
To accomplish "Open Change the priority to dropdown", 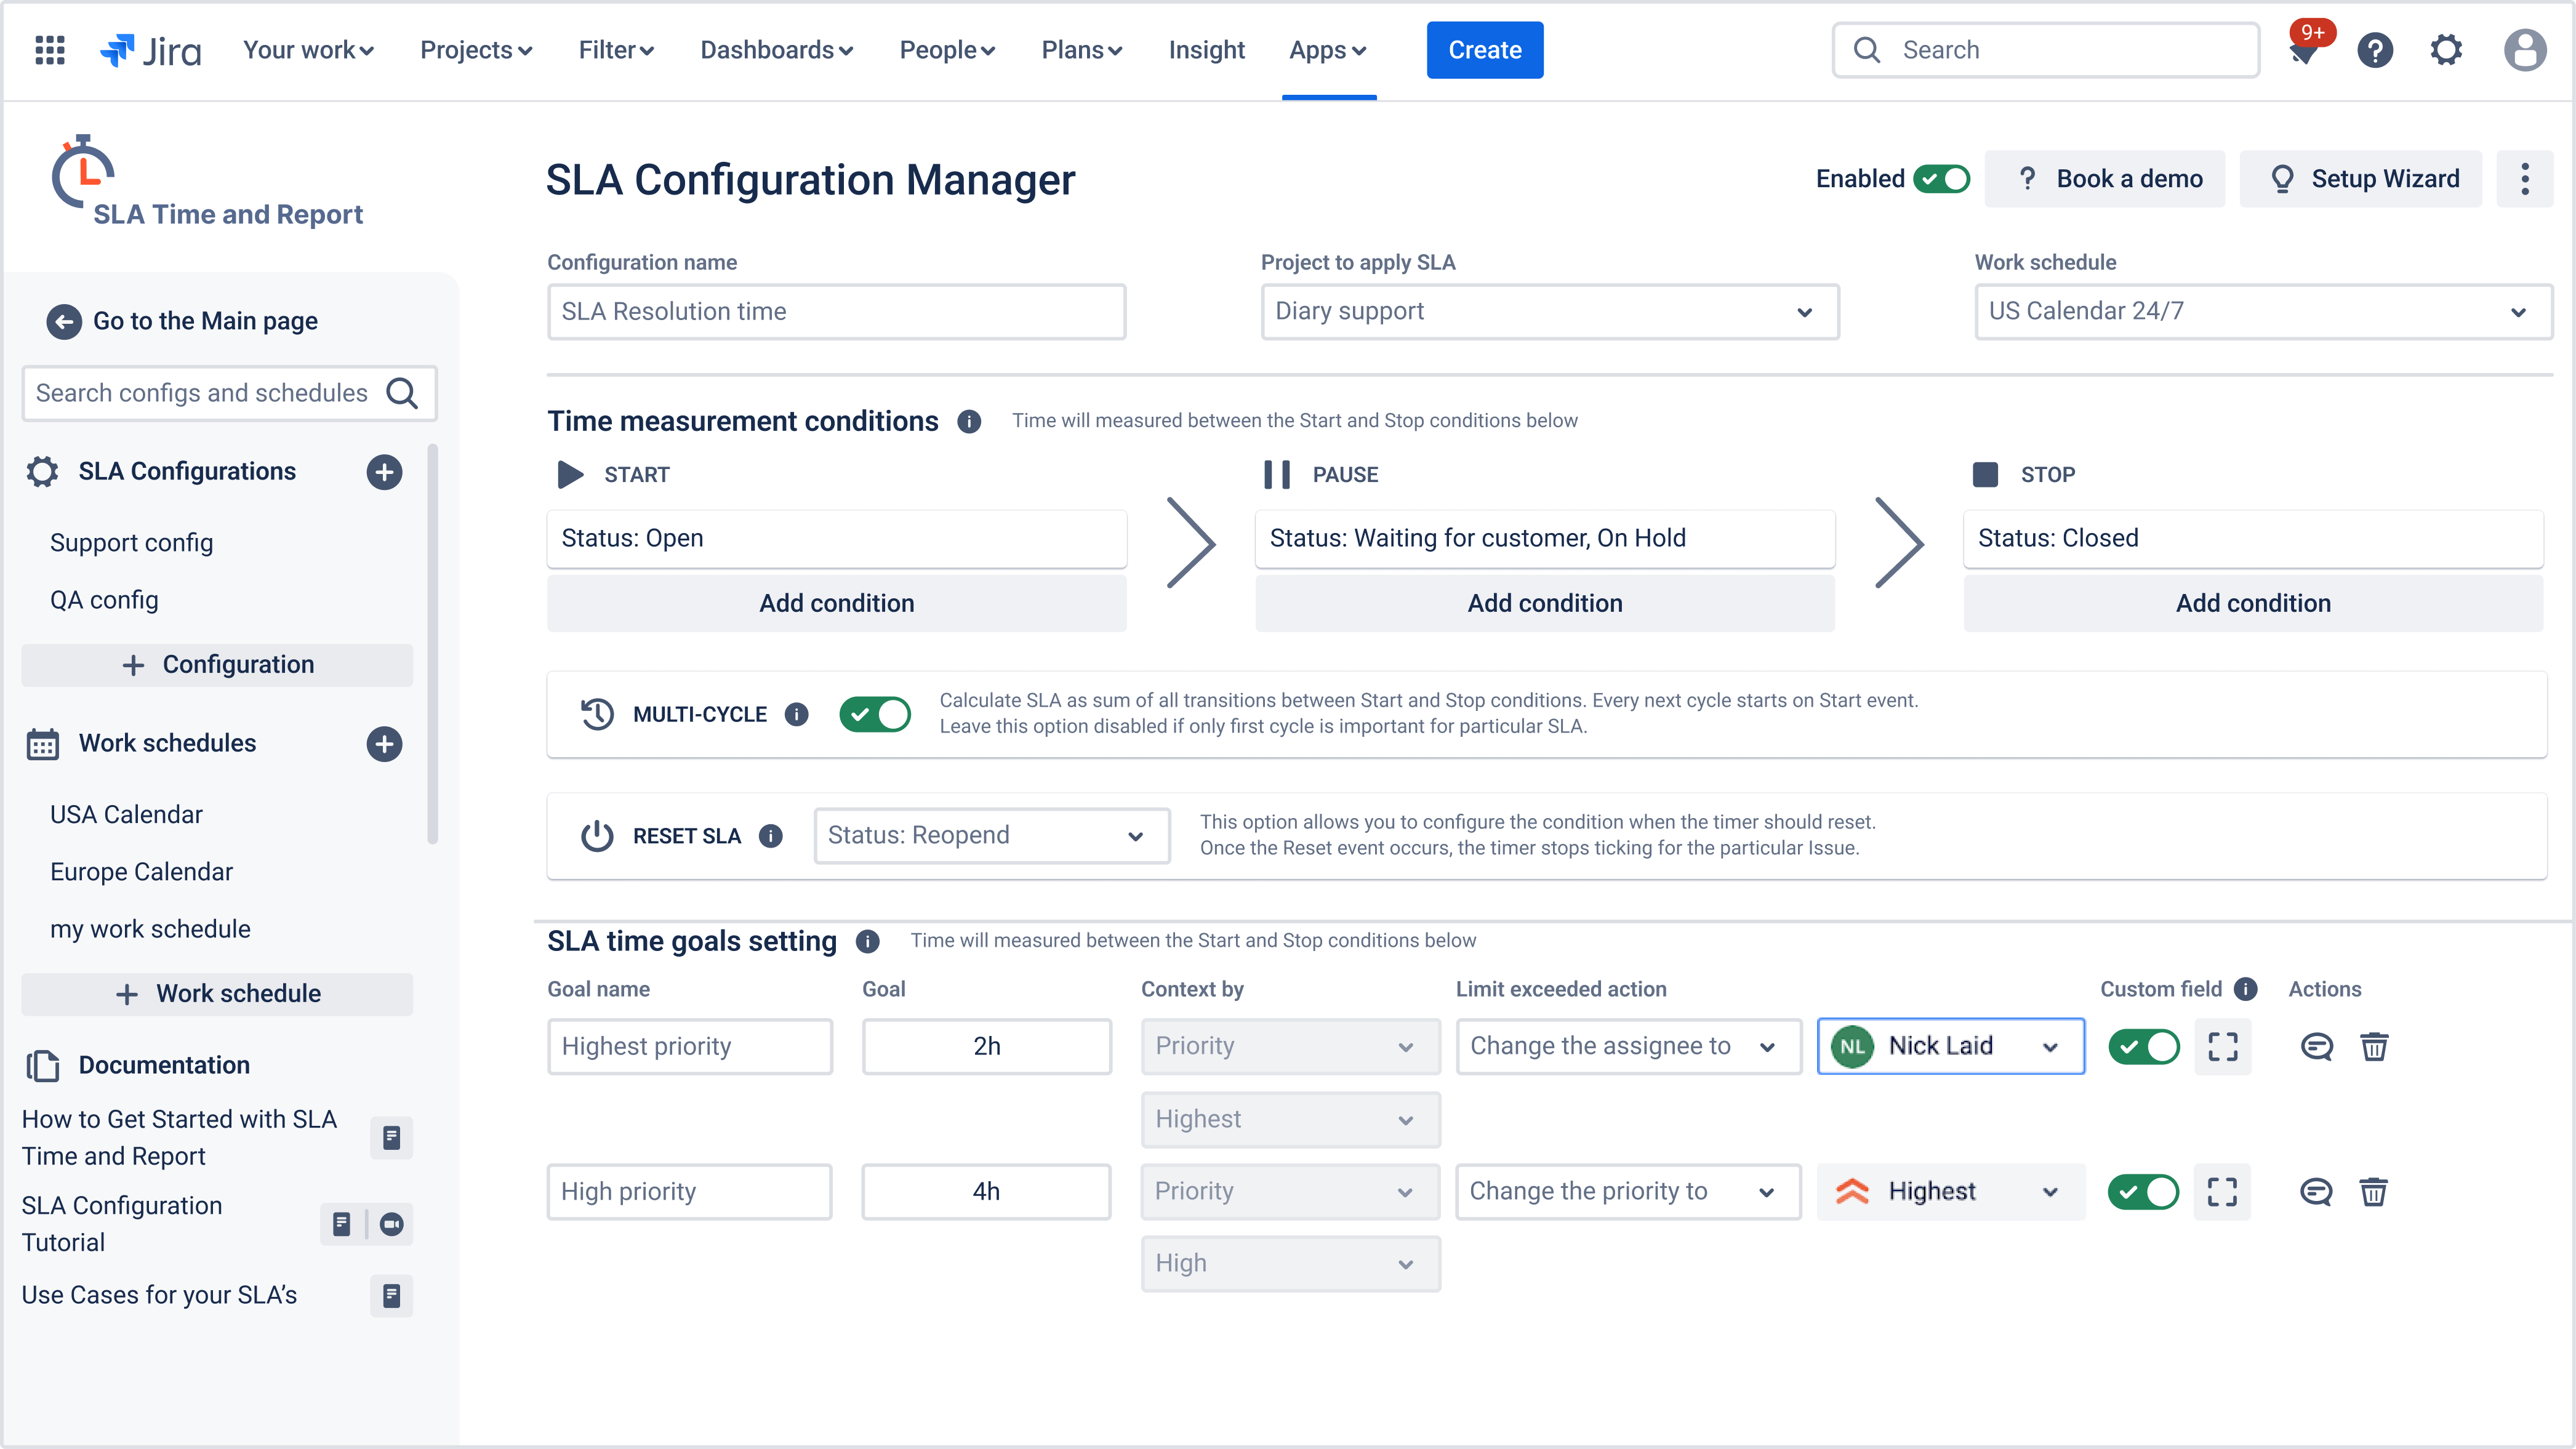I will [x=1628, y=1192].
